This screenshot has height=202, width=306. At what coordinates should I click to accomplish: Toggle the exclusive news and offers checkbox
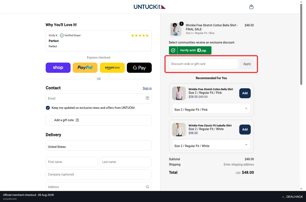(48, 108)
